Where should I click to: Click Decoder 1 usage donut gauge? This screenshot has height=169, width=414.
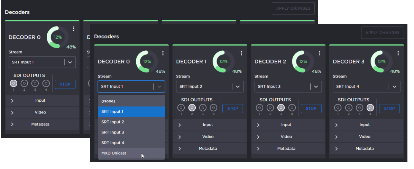223,61
